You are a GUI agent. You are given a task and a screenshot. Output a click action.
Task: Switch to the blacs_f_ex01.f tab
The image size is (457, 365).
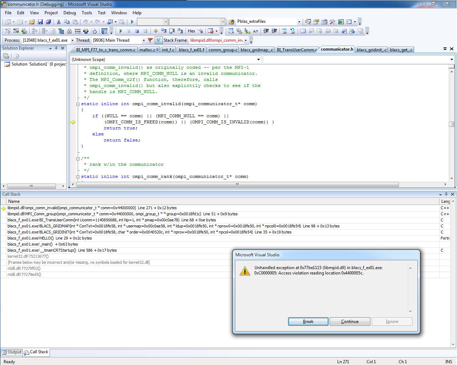(x=192, y=50)
